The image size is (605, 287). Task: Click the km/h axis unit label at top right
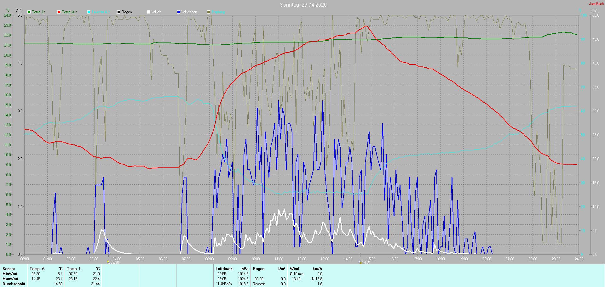(594, 10)
